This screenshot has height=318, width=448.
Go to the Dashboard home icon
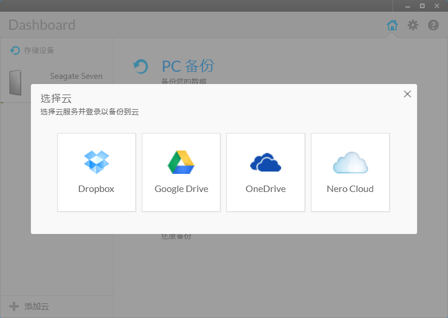pyautogui.click(x=393, y=25)
